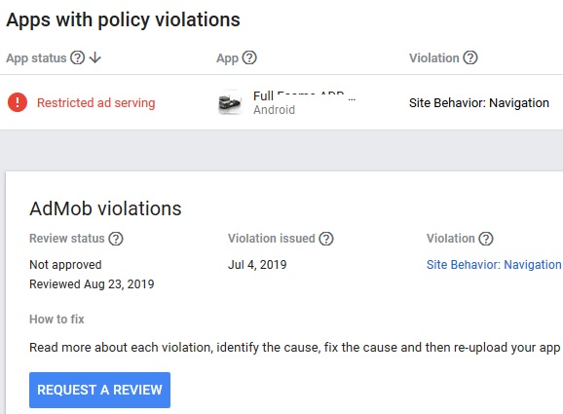Click Violation column header in apps table
The height and width of the screenshot is (414, 563).
pyautogui.click(x=434, y=57)
